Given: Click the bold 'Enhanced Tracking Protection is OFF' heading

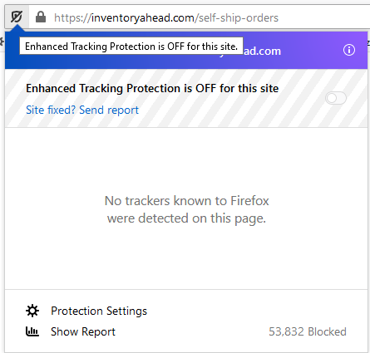Looking at the screenshot, I should tap(152, 88).
